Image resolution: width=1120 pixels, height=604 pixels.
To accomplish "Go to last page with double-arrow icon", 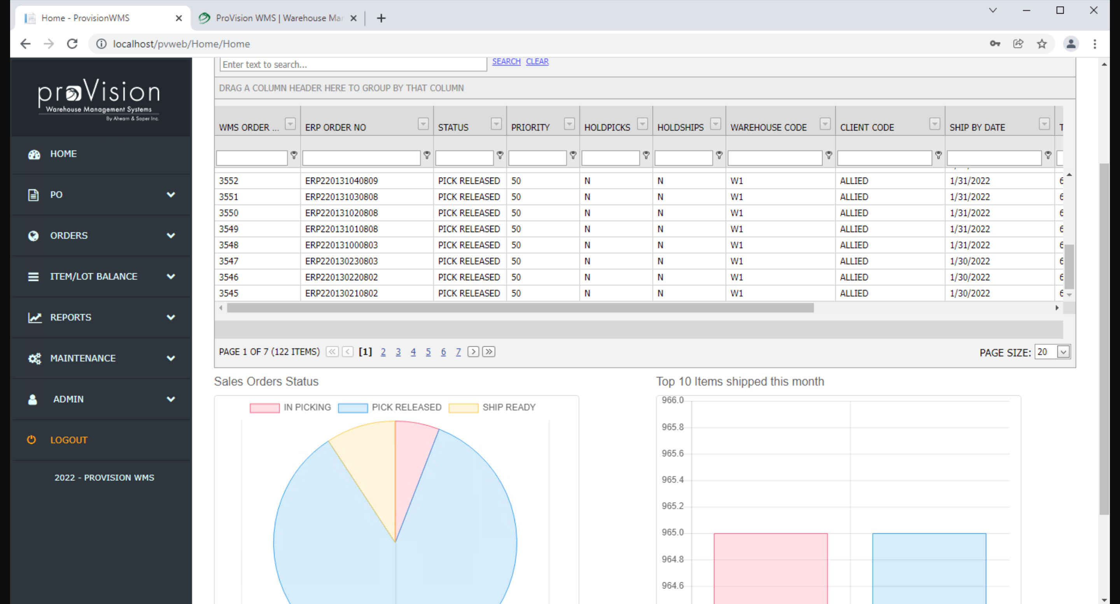I will pyautogui.click(x=489, y=351).
